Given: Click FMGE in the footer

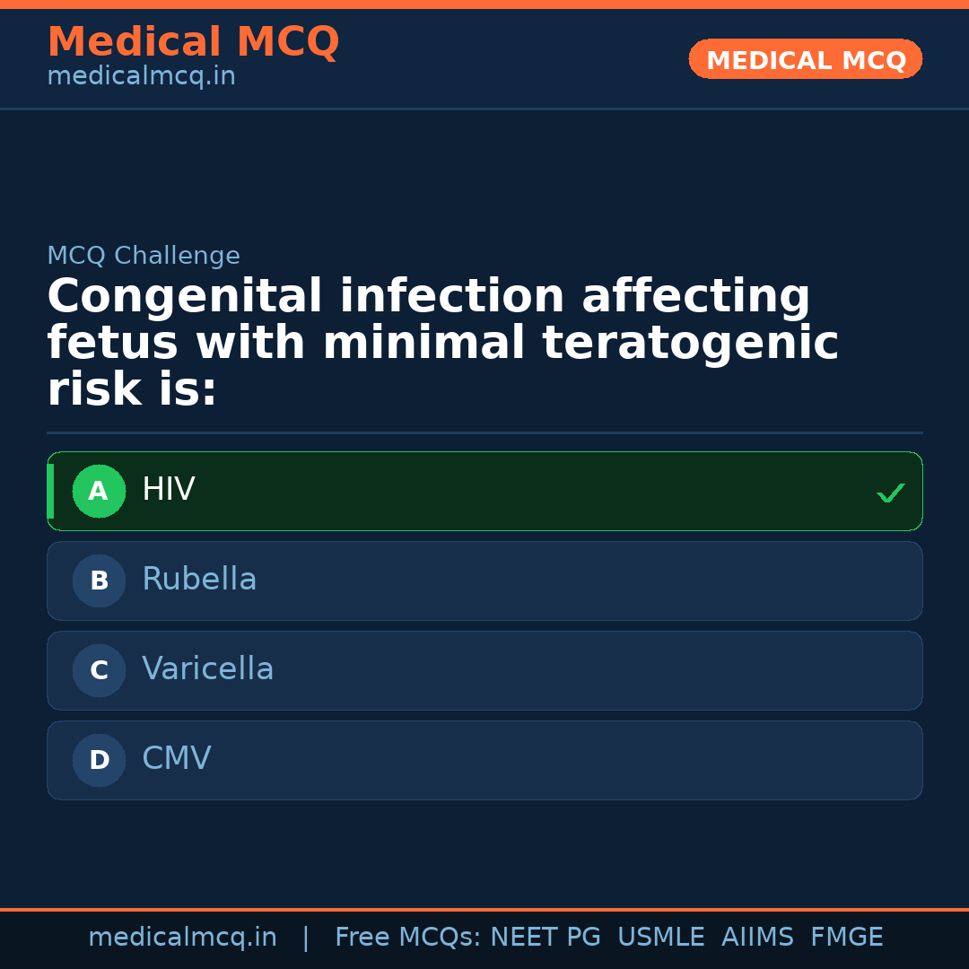Looking at the screenshot, I should pyautogui.click(x=846, y=938).
